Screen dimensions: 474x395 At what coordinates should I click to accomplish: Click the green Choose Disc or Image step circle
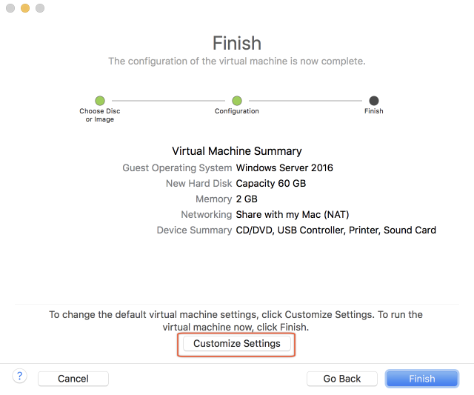click(x=100, y=100)
